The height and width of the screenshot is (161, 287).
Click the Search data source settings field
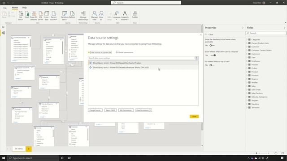pyautogui.click(x=141, y=58)
